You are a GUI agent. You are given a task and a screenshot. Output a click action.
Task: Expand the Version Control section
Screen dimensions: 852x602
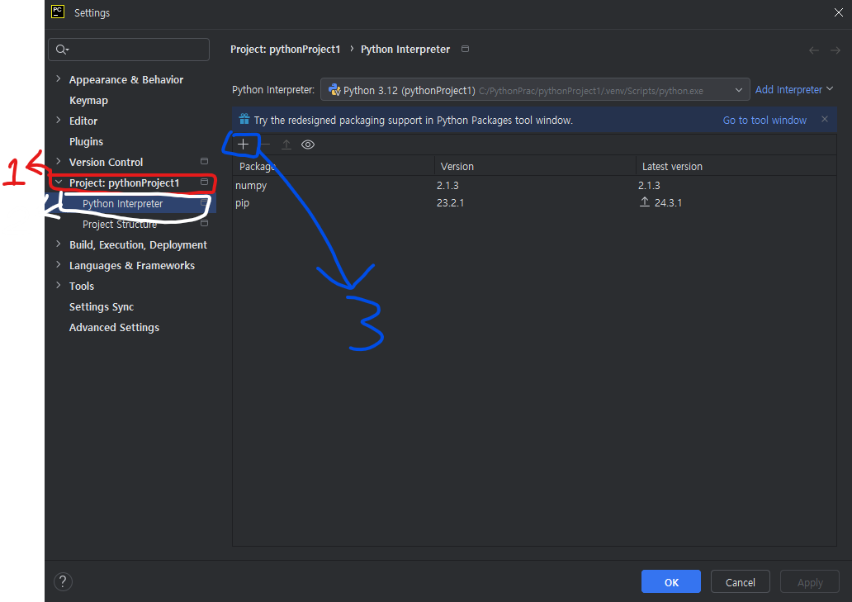click(58, 161)
